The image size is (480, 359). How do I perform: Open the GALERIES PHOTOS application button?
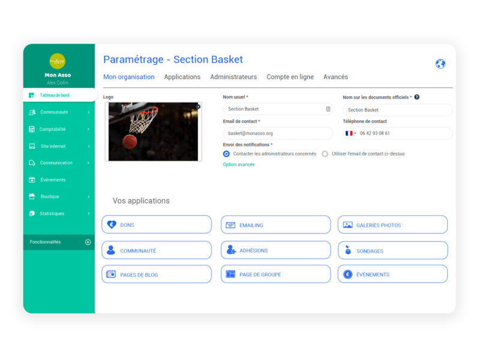coord(393,225)
